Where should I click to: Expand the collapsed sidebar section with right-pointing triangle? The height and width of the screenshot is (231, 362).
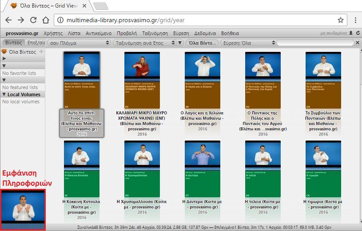tap(4, 59)
